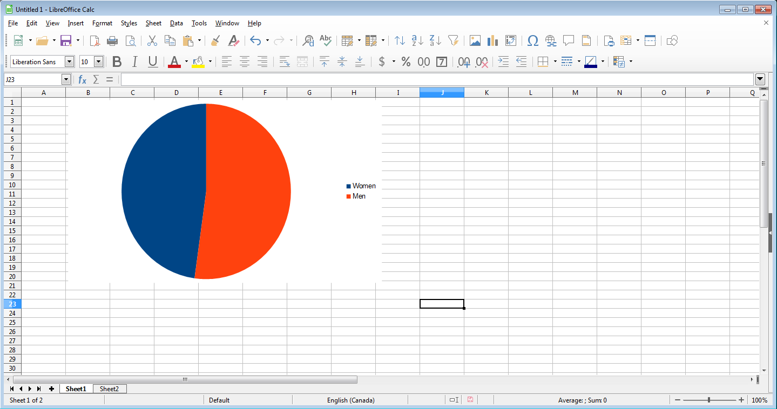Switch to the Sheet2 tab
The width and height of the screenshot is (777, 409).
(x=109, y=388)
